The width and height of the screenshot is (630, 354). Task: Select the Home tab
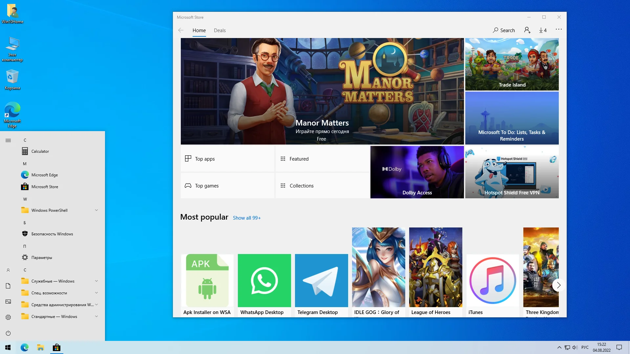(199, 30)
